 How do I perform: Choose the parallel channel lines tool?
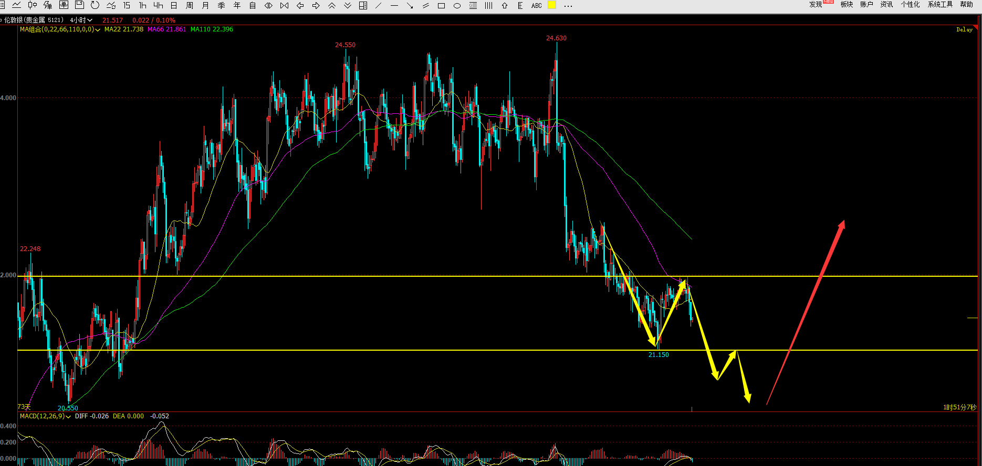[425, 6]
